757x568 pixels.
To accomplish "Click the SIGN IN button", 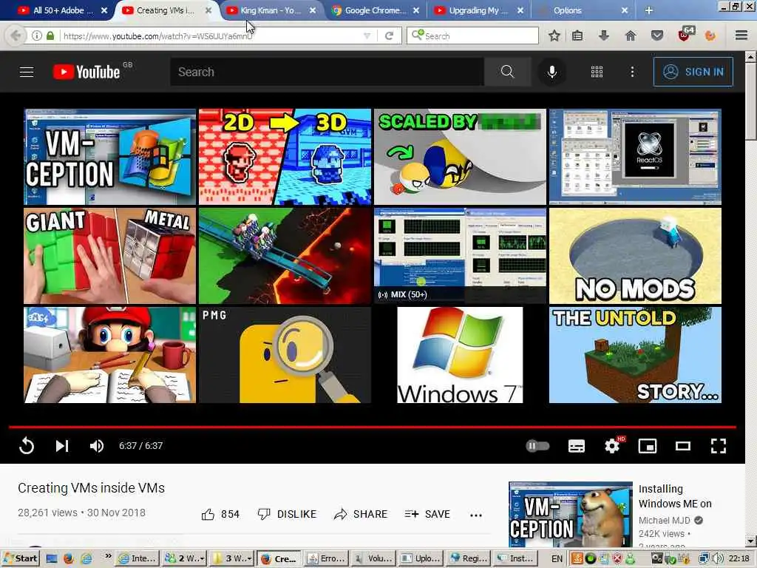I will pos(693,72).
